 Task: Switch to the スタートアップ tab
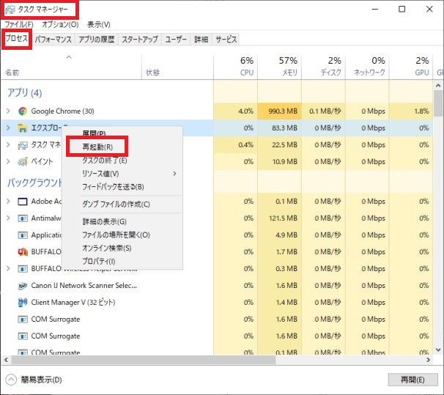point(140,40)
